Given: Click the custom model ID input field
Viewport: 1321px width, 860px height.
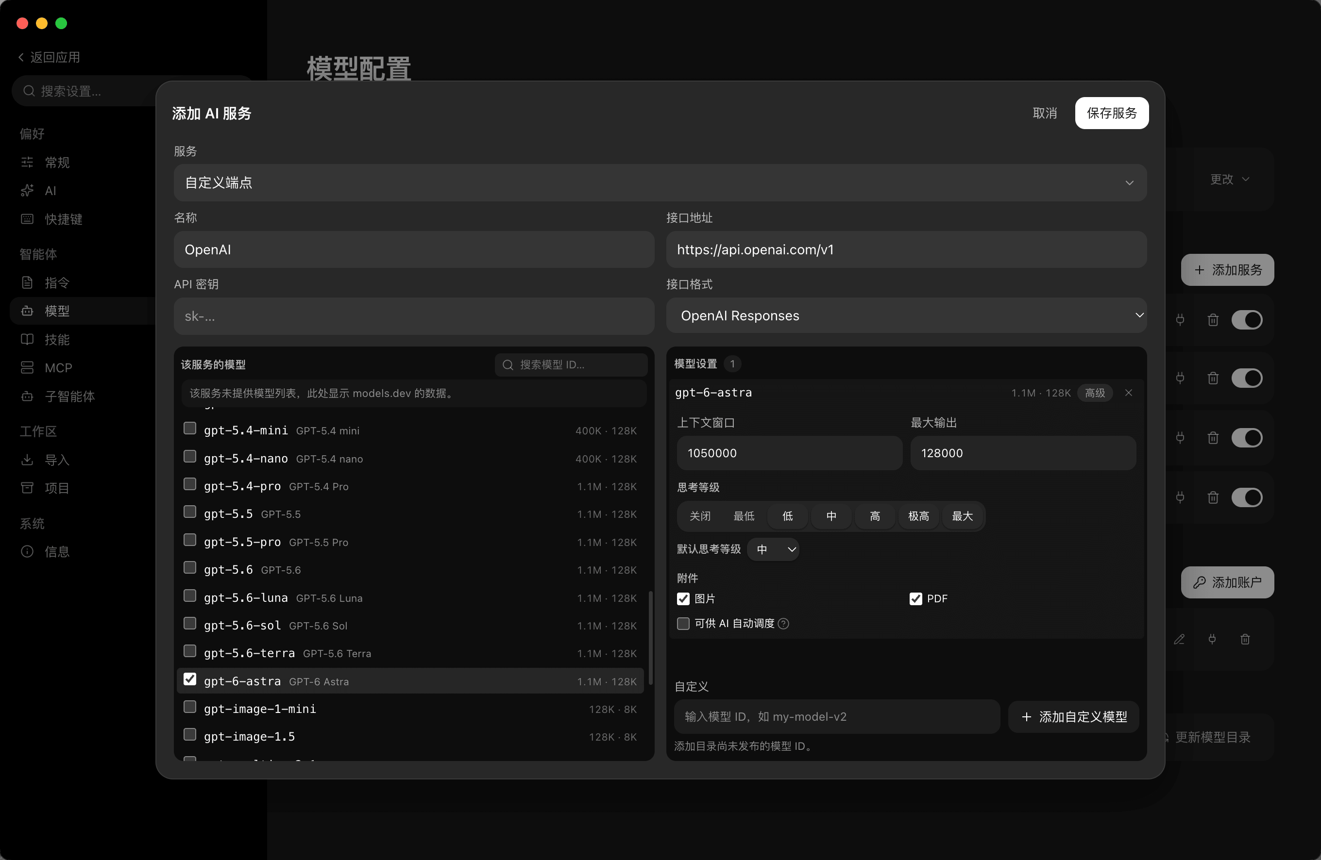Looking at the screenshot, I should [837, 717].
